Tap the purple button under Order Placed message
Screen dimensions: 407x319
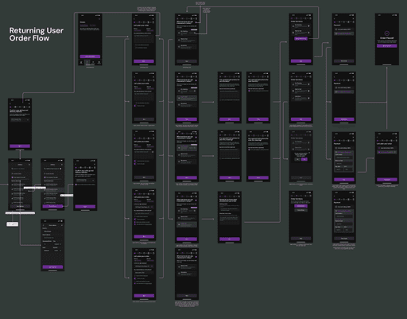[x=387, y=46]
